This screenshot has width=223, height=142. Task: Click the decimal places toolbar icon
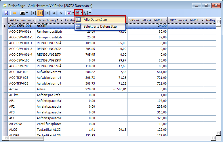[x=86, y=13]
